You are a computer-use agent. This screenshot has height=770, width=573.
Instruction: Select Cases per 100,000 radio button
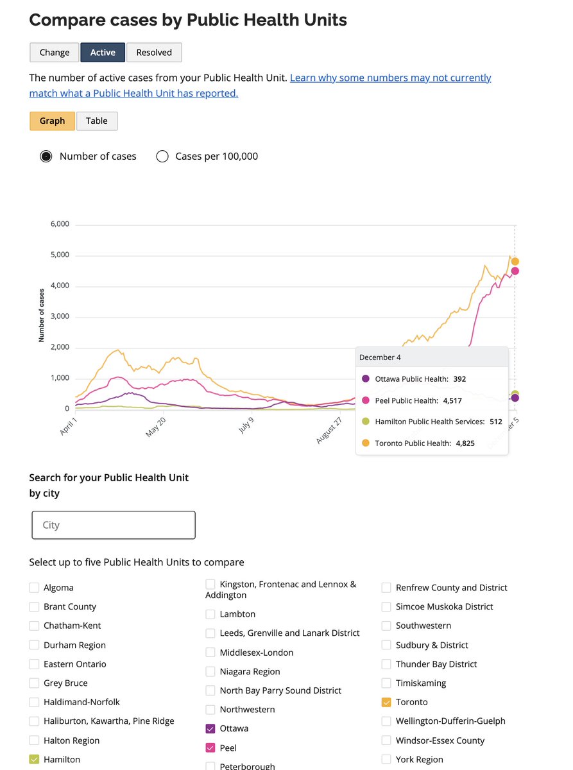[162, 156]
